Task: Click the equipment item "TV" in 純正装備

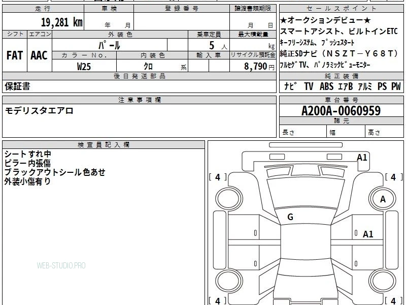Action: click(309, 86)
